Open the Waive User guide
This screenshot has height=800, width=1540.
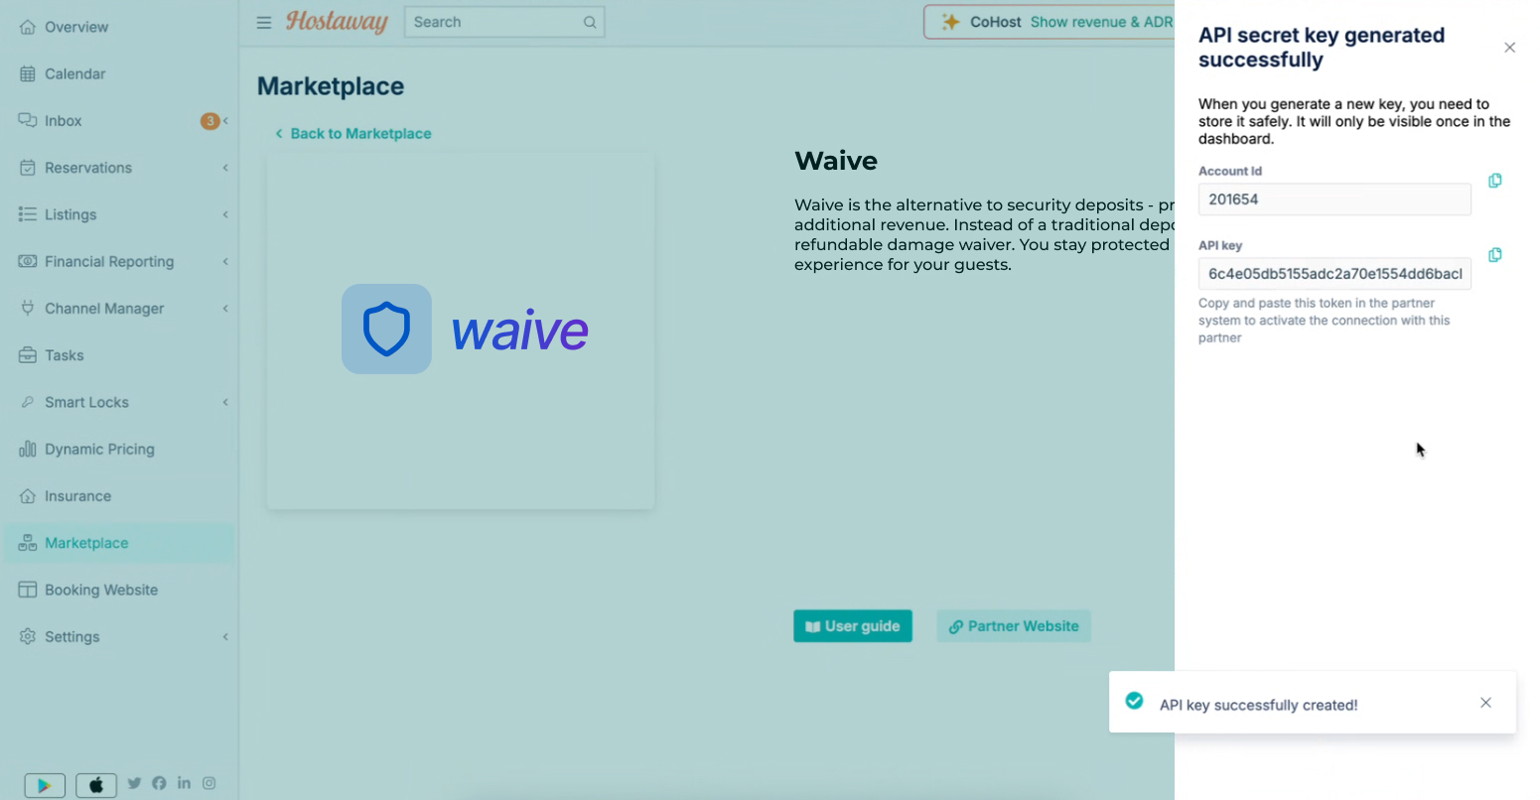tap(853, 626)
